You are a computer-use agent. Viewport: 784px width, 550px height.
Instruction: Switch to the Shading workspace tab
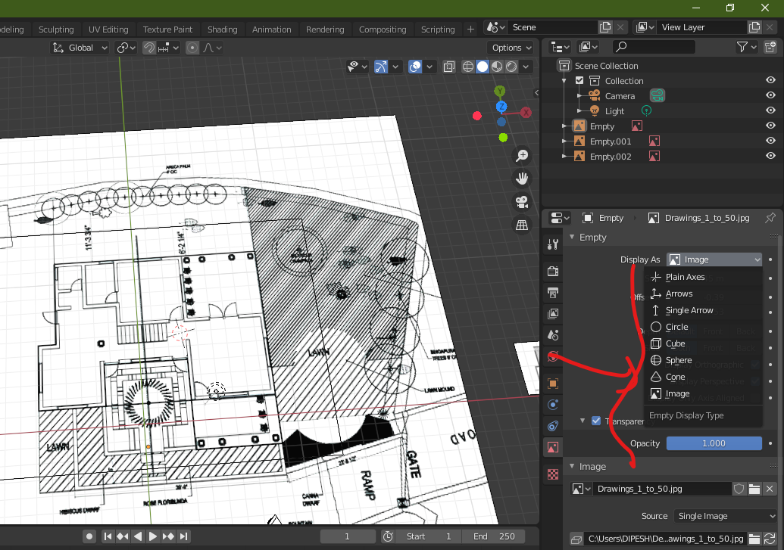point(223,30)
